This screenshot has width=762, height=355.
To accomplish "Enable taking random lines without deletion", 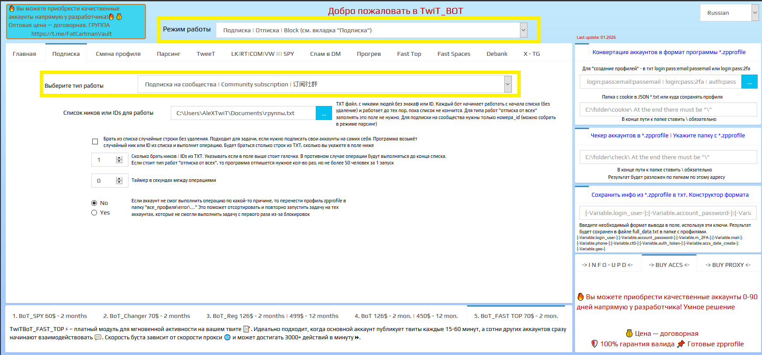I will click(95, 142).
